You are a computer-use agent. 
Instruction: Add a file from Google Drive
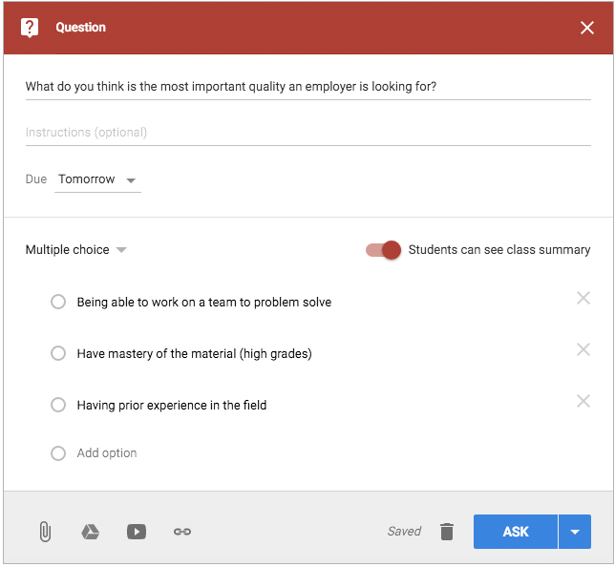(90, 532)
